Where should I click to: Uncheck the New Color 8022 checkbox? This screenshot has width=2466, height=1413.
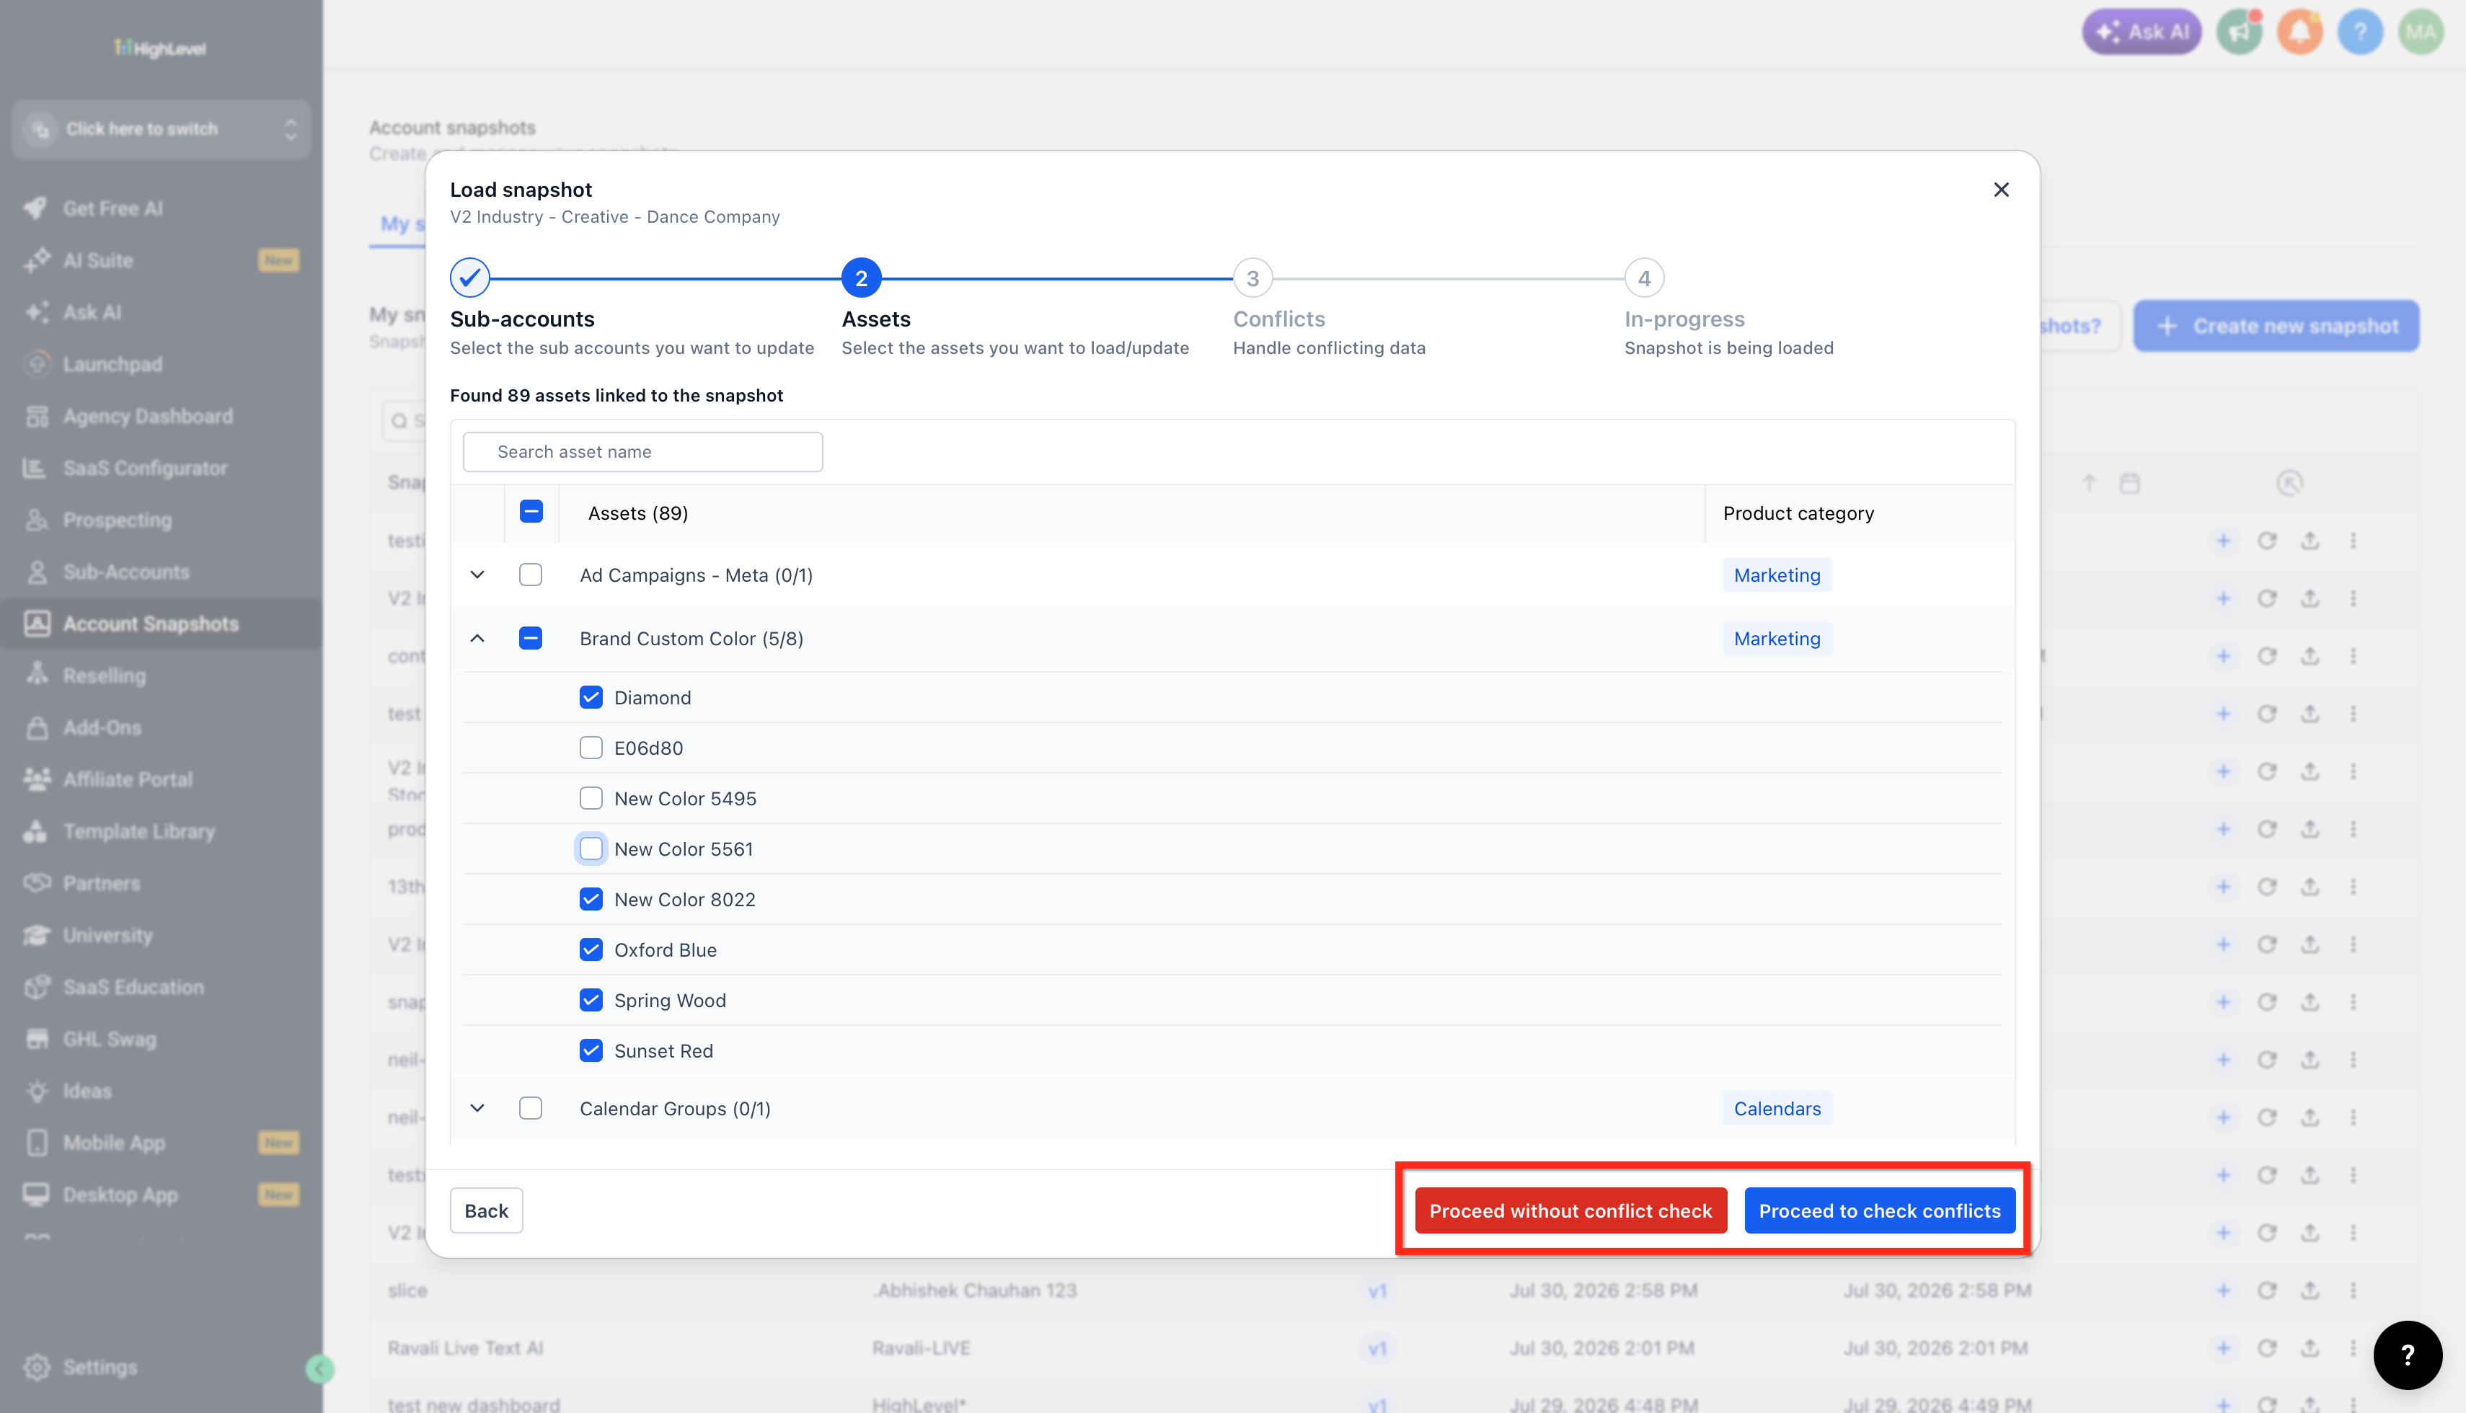(591, 899)
